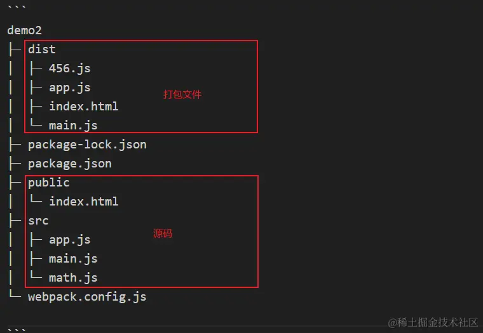Click index.html inside the dist folder
Image resolution: width=483 pixels, height=333 pixels.
pos(83,106)
